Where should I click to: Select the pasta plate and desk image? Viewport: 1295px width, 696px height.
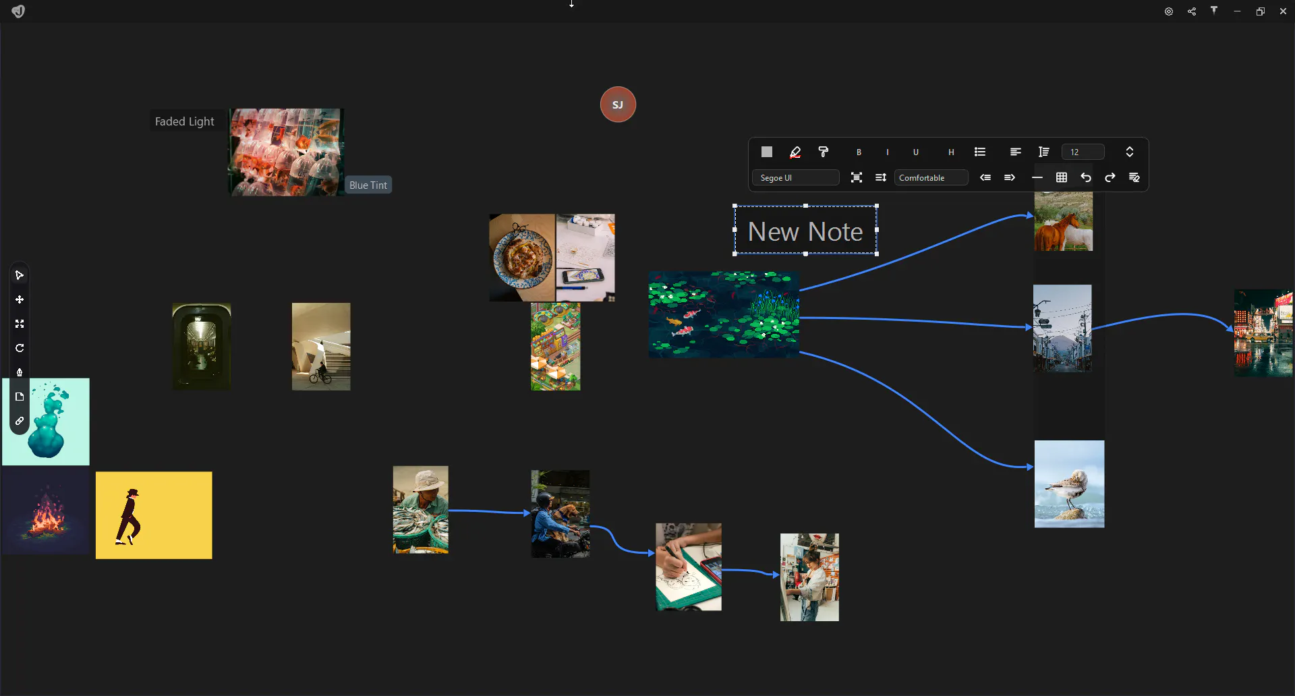point(552,258)
